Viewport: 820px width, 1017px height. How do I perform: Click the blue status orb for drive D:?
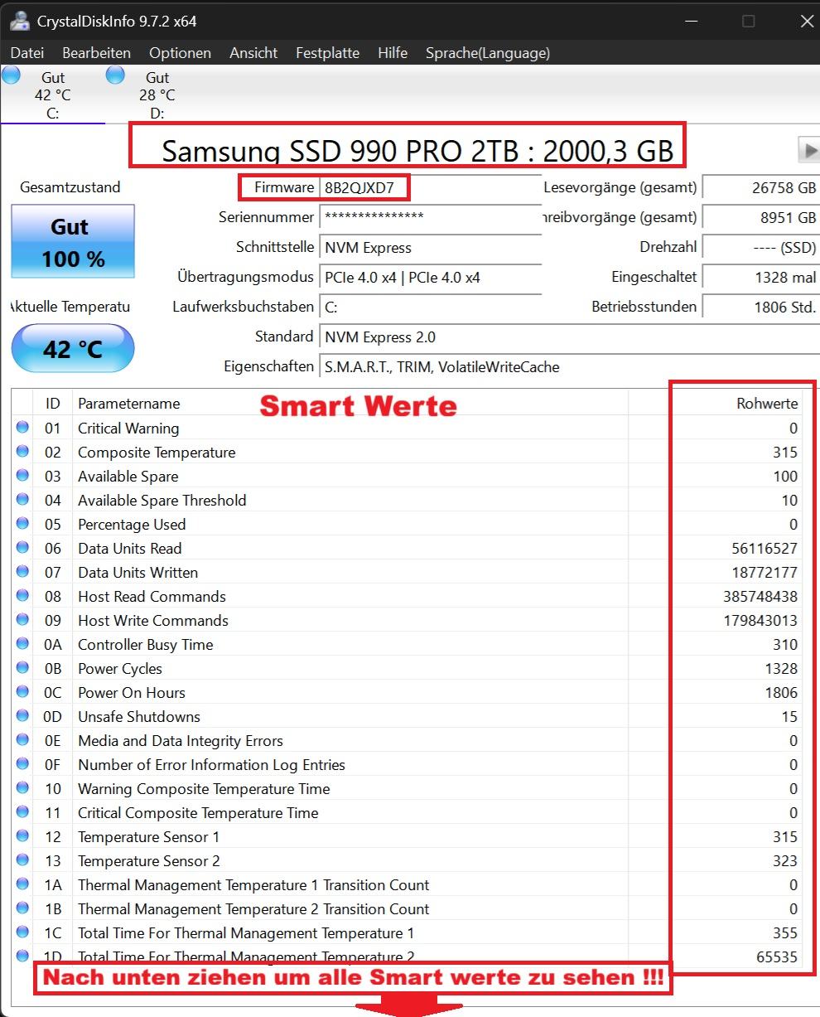pos(115,75)
